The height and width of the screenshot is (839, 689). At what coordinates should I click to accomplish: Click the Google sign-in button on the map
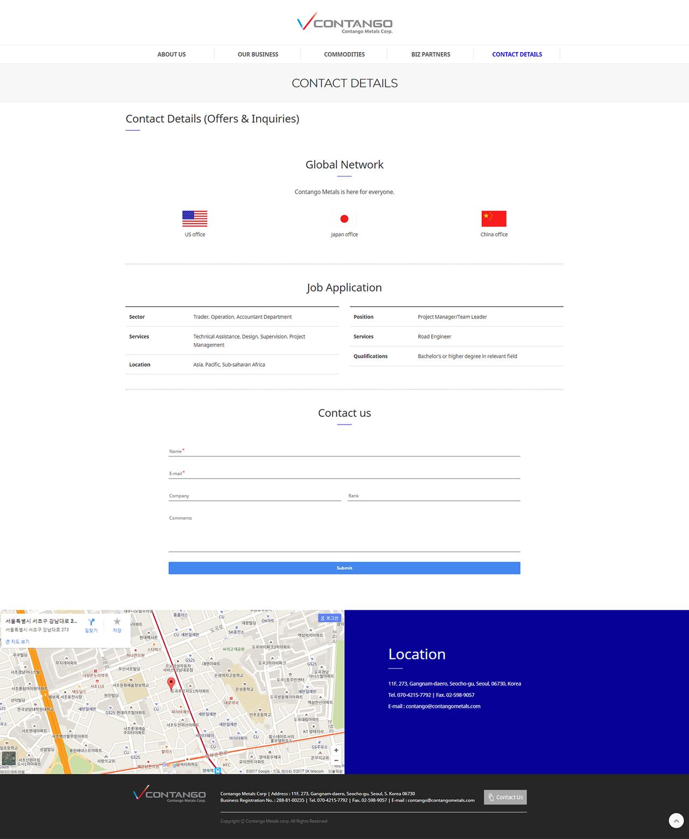coord(329,618)
